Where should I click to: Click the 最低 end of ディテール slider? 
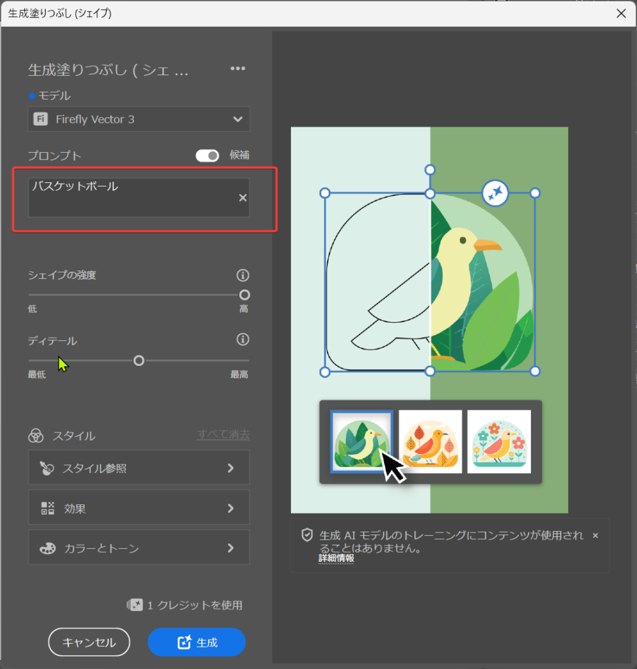pos(37,374)
